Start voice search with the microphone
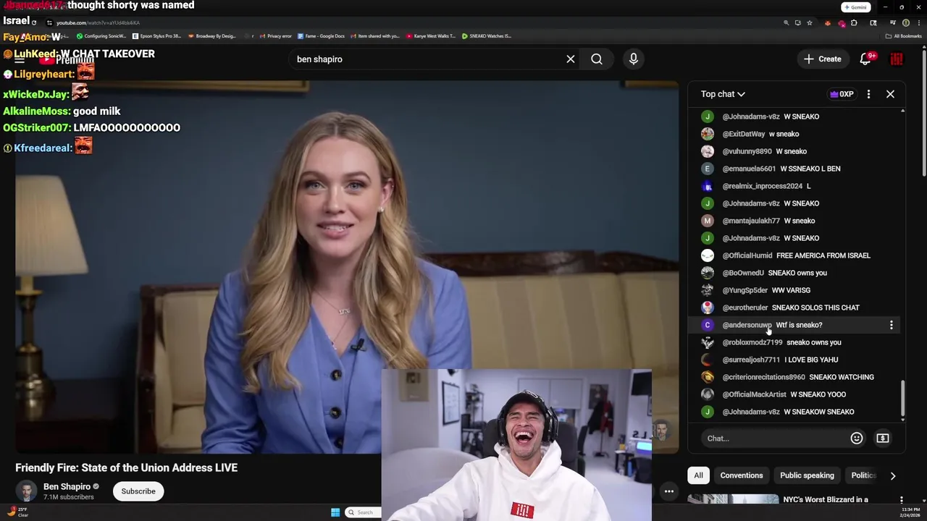The height and width of the screenshot is (521, 927). [x=634, y=59]
